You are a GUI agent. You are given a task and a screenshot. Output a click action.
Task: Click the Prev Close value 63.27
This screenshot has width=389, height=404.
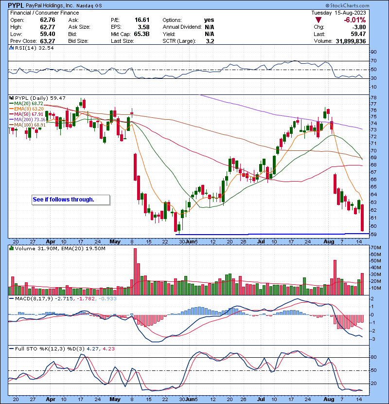tap(48, 41)
